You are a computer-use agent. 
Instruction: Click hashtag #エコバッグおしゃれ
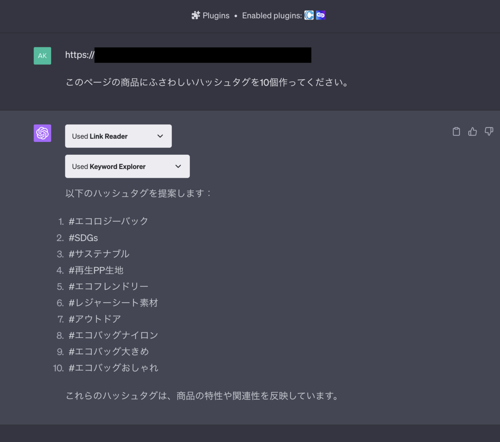[x=113, y=368]
